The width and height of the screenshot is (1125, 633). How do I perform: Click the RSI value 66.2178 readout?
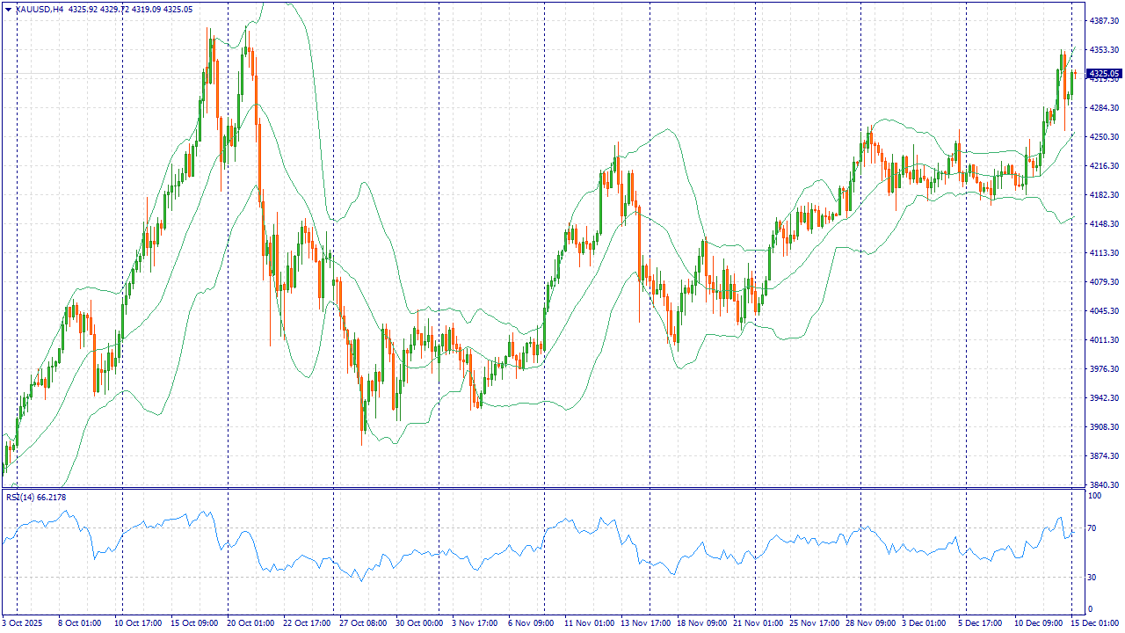(x=51, y=498)
